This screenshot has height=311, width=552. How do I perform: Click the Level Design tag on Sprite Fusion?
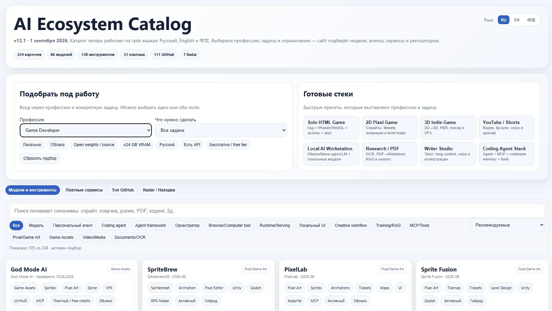[x=501, y=288]
